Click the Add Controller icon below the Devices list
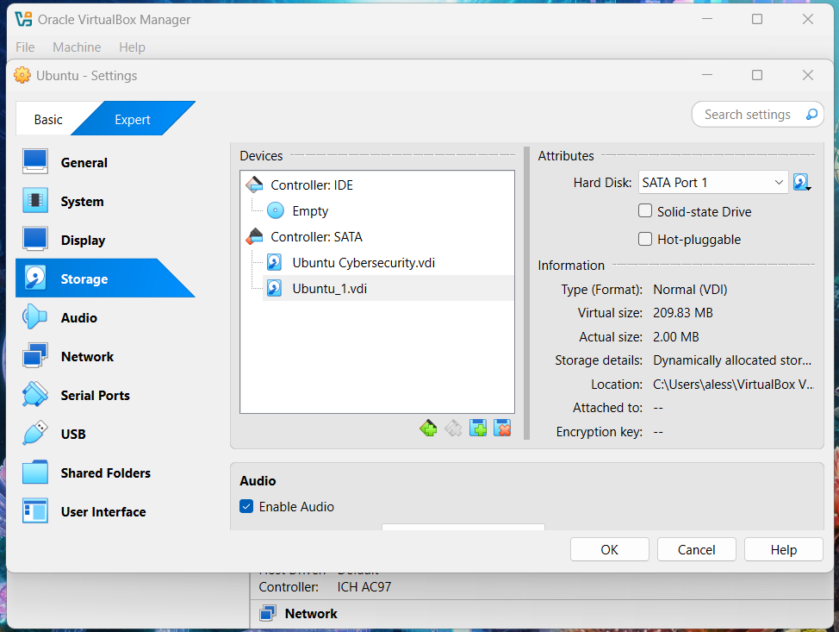Screen dimensions: 839x632 (428, 428)
